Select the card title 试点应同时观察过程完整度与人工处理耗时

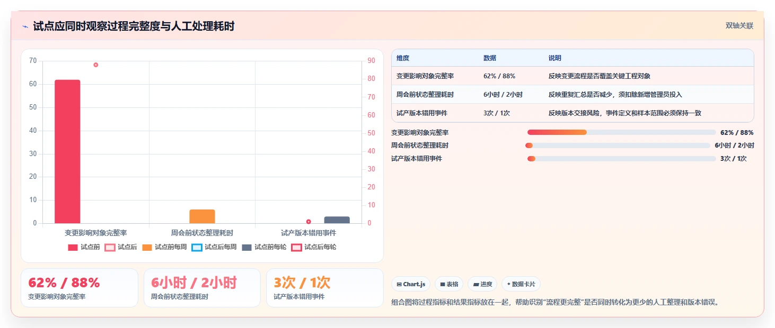(134, 26)
